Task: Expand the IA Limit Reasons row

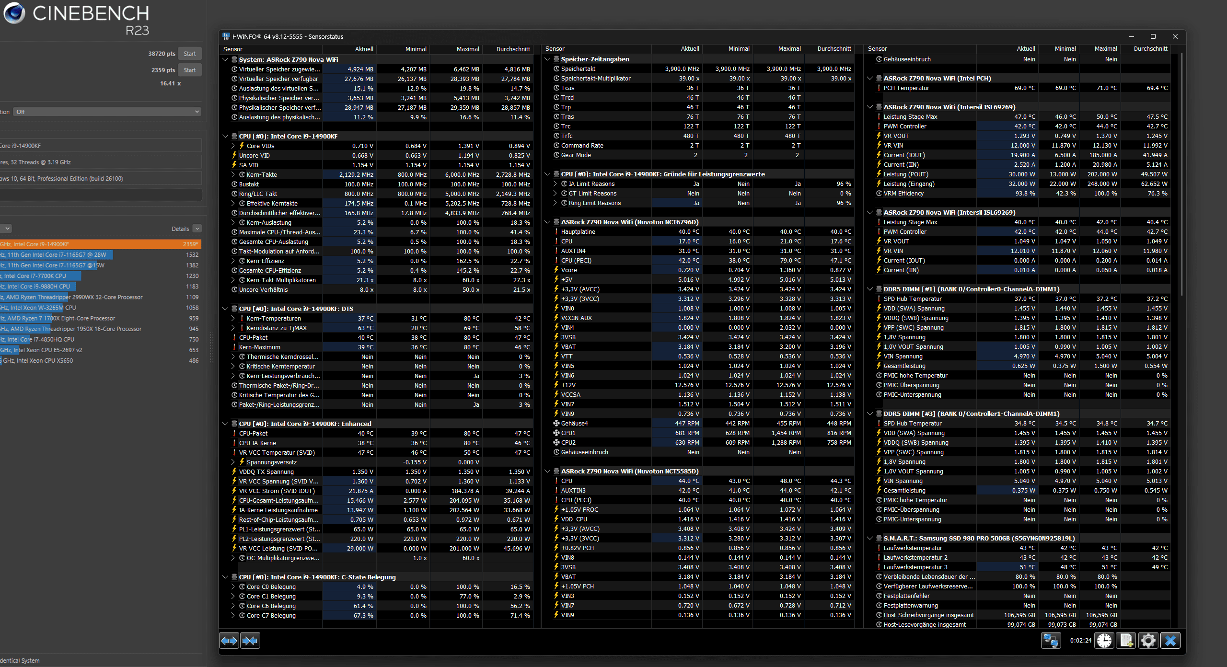Action: [555, 184]
